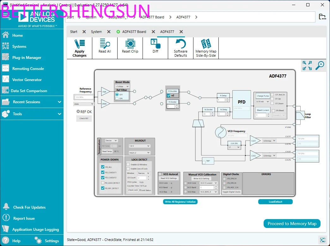Click the CLK1 output buffer triangle
The height and width of the screenshot is (246, 330).
click(x=255, y=141)
